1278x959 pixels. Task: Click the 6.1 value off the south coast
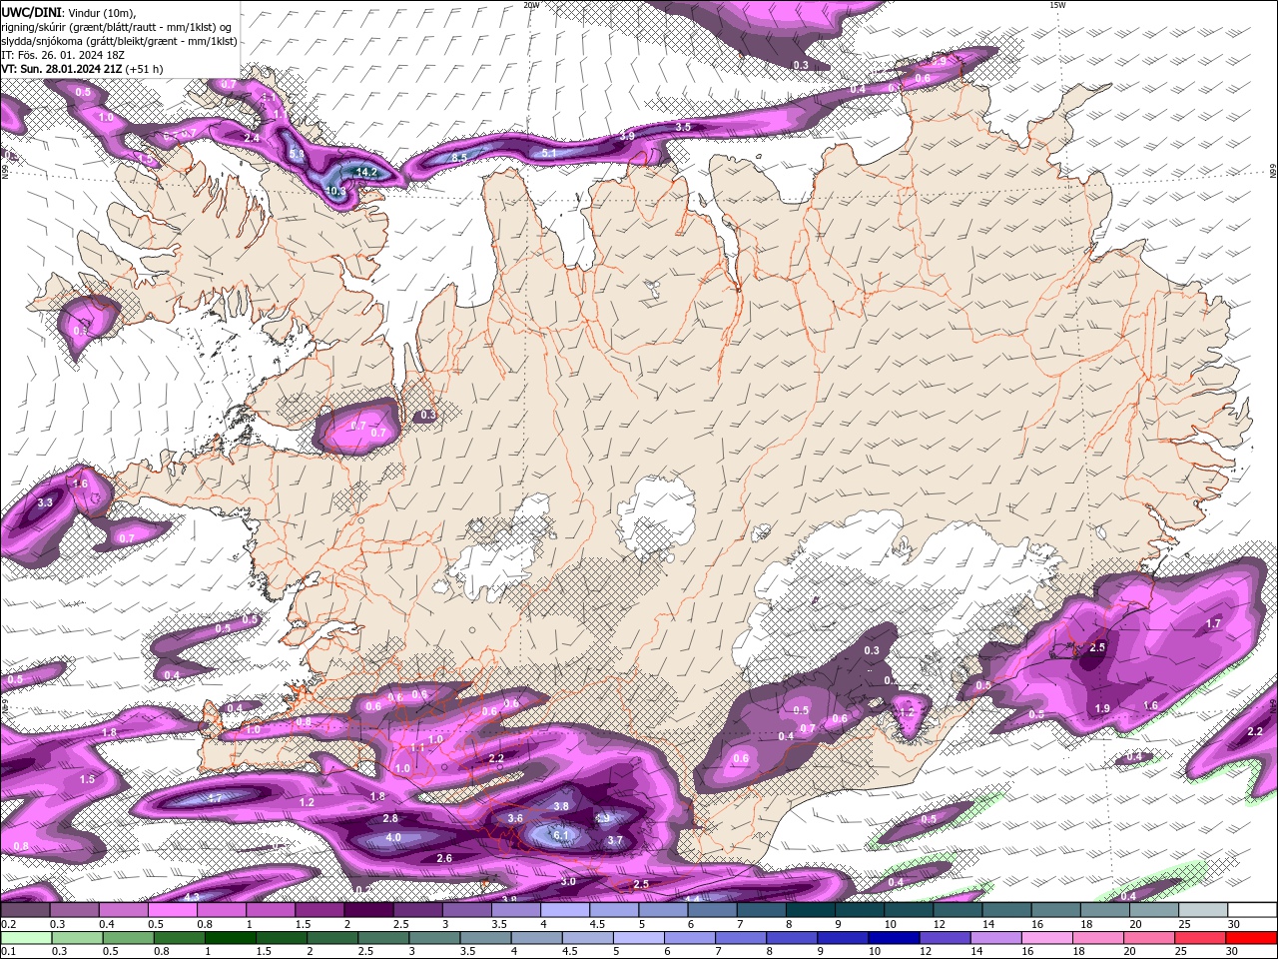(x=561, y=835)
